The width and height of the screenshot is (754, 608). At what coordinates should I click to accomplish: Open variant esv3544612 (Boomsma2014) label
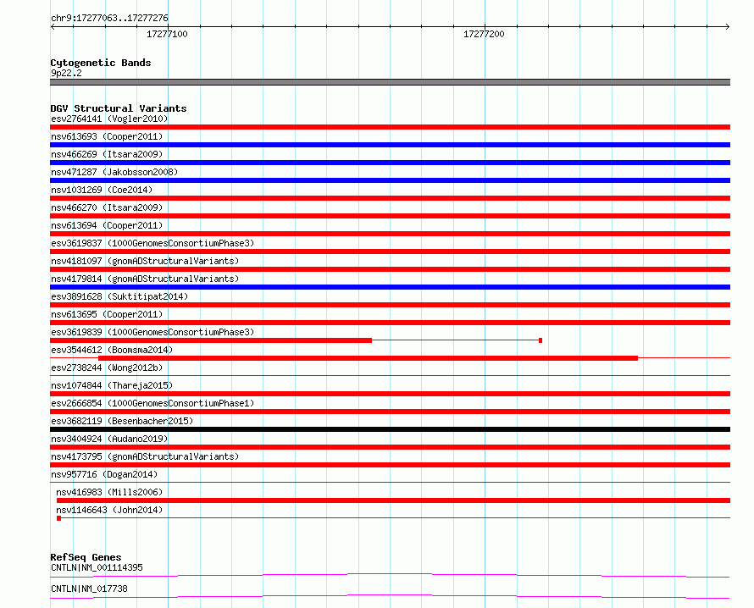pos(112,350)
